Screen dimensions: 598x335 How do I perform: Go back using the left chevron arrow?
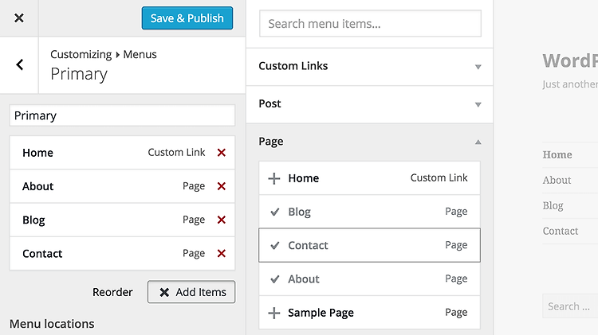[x=19, y=64]
